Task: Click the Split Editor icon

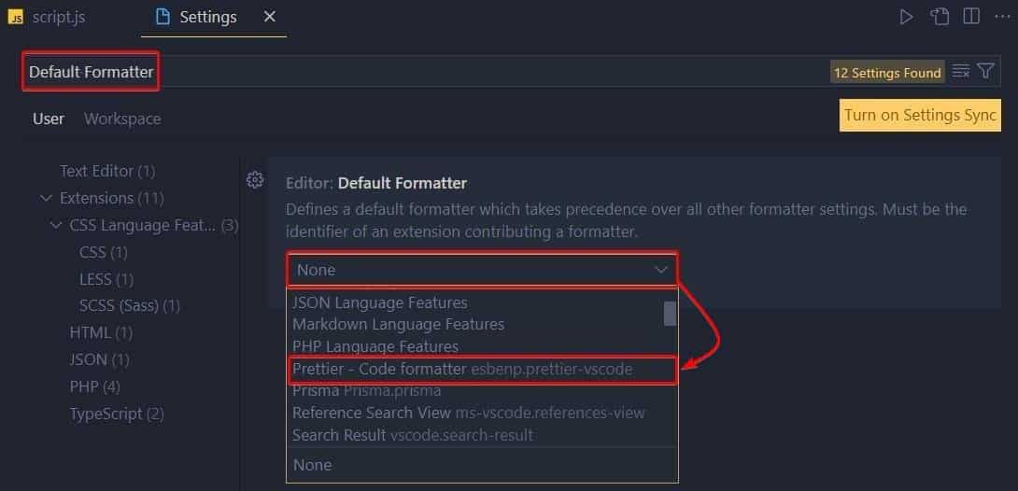Action: [971, 17]
